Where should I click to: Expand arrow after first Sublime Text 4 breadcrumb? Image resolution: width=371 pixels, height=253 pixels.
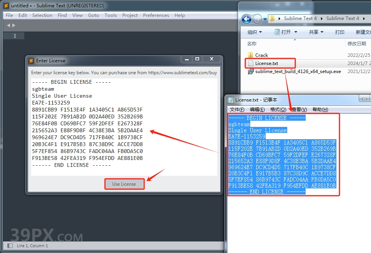pos(321,18)
